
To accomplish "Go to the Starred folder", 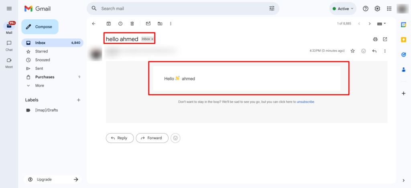I will pos(41,51).
